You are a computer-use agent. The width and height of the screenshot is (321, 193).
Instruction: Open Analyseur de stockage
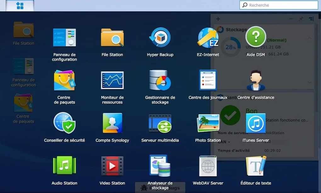coord(160,166)
